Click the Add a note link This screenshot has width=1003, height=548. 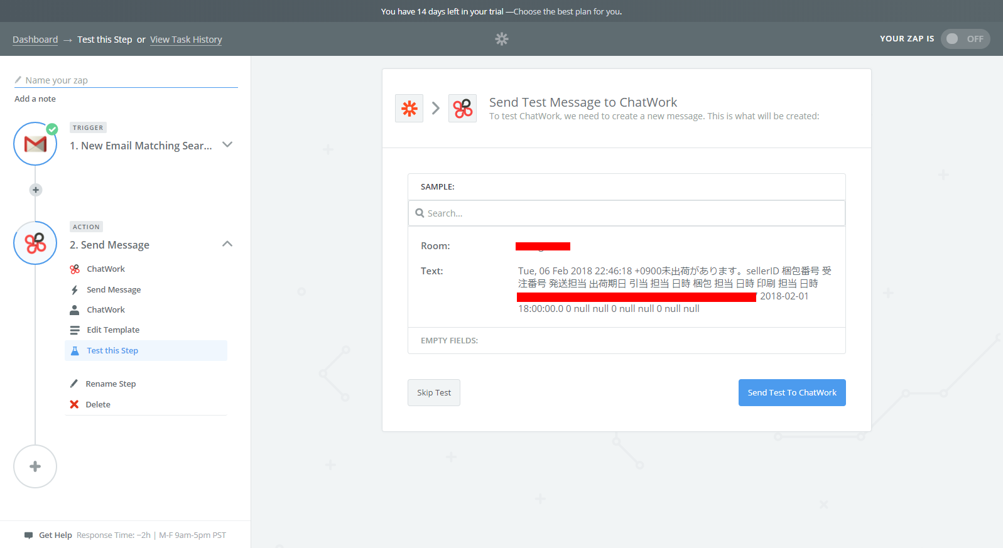click(35, 99)
